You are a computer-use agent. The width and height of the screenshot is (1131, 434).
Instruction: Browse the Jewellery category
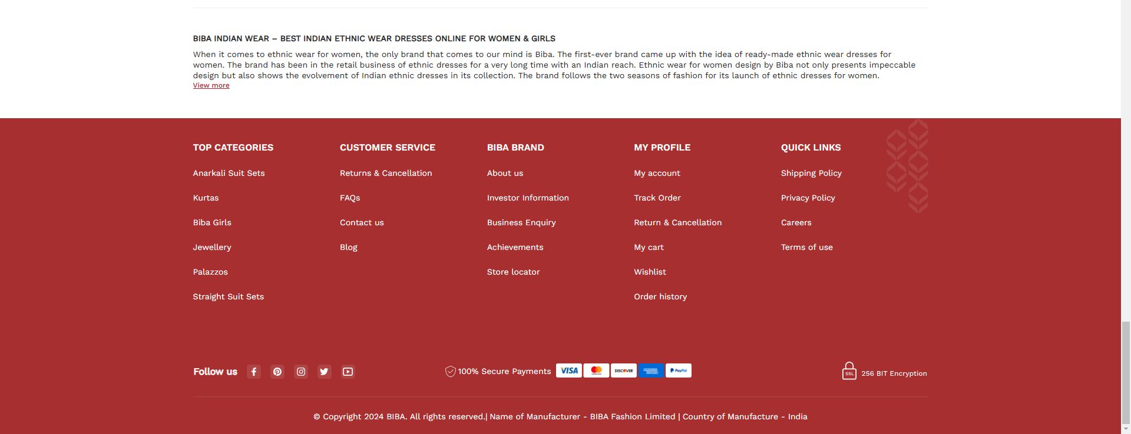click(212, 247)
